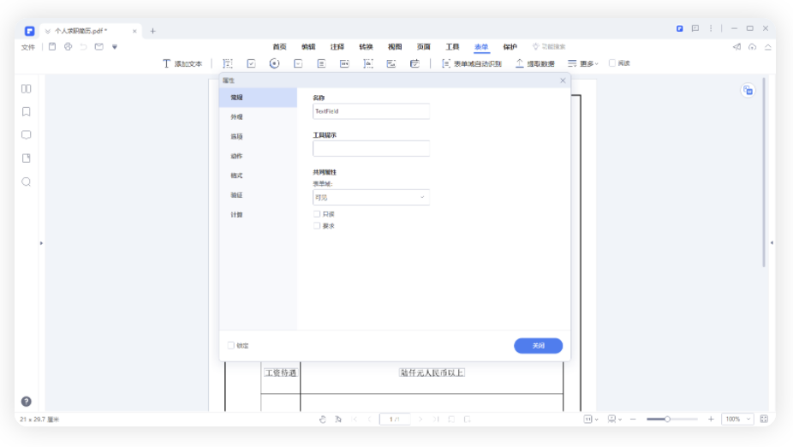
Task: Select the text field form tool
Action: [228, 63]
